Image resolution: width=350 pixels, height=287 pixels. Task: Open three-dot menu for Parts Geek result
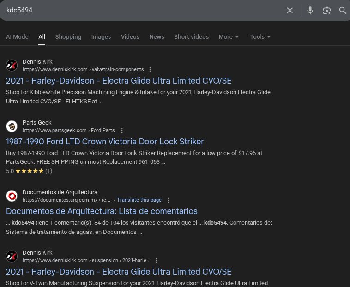click(x=122, y=131)
